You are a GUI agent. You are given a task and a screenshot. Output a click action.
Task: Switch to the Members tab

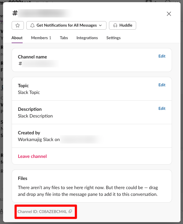coord(41,38)
